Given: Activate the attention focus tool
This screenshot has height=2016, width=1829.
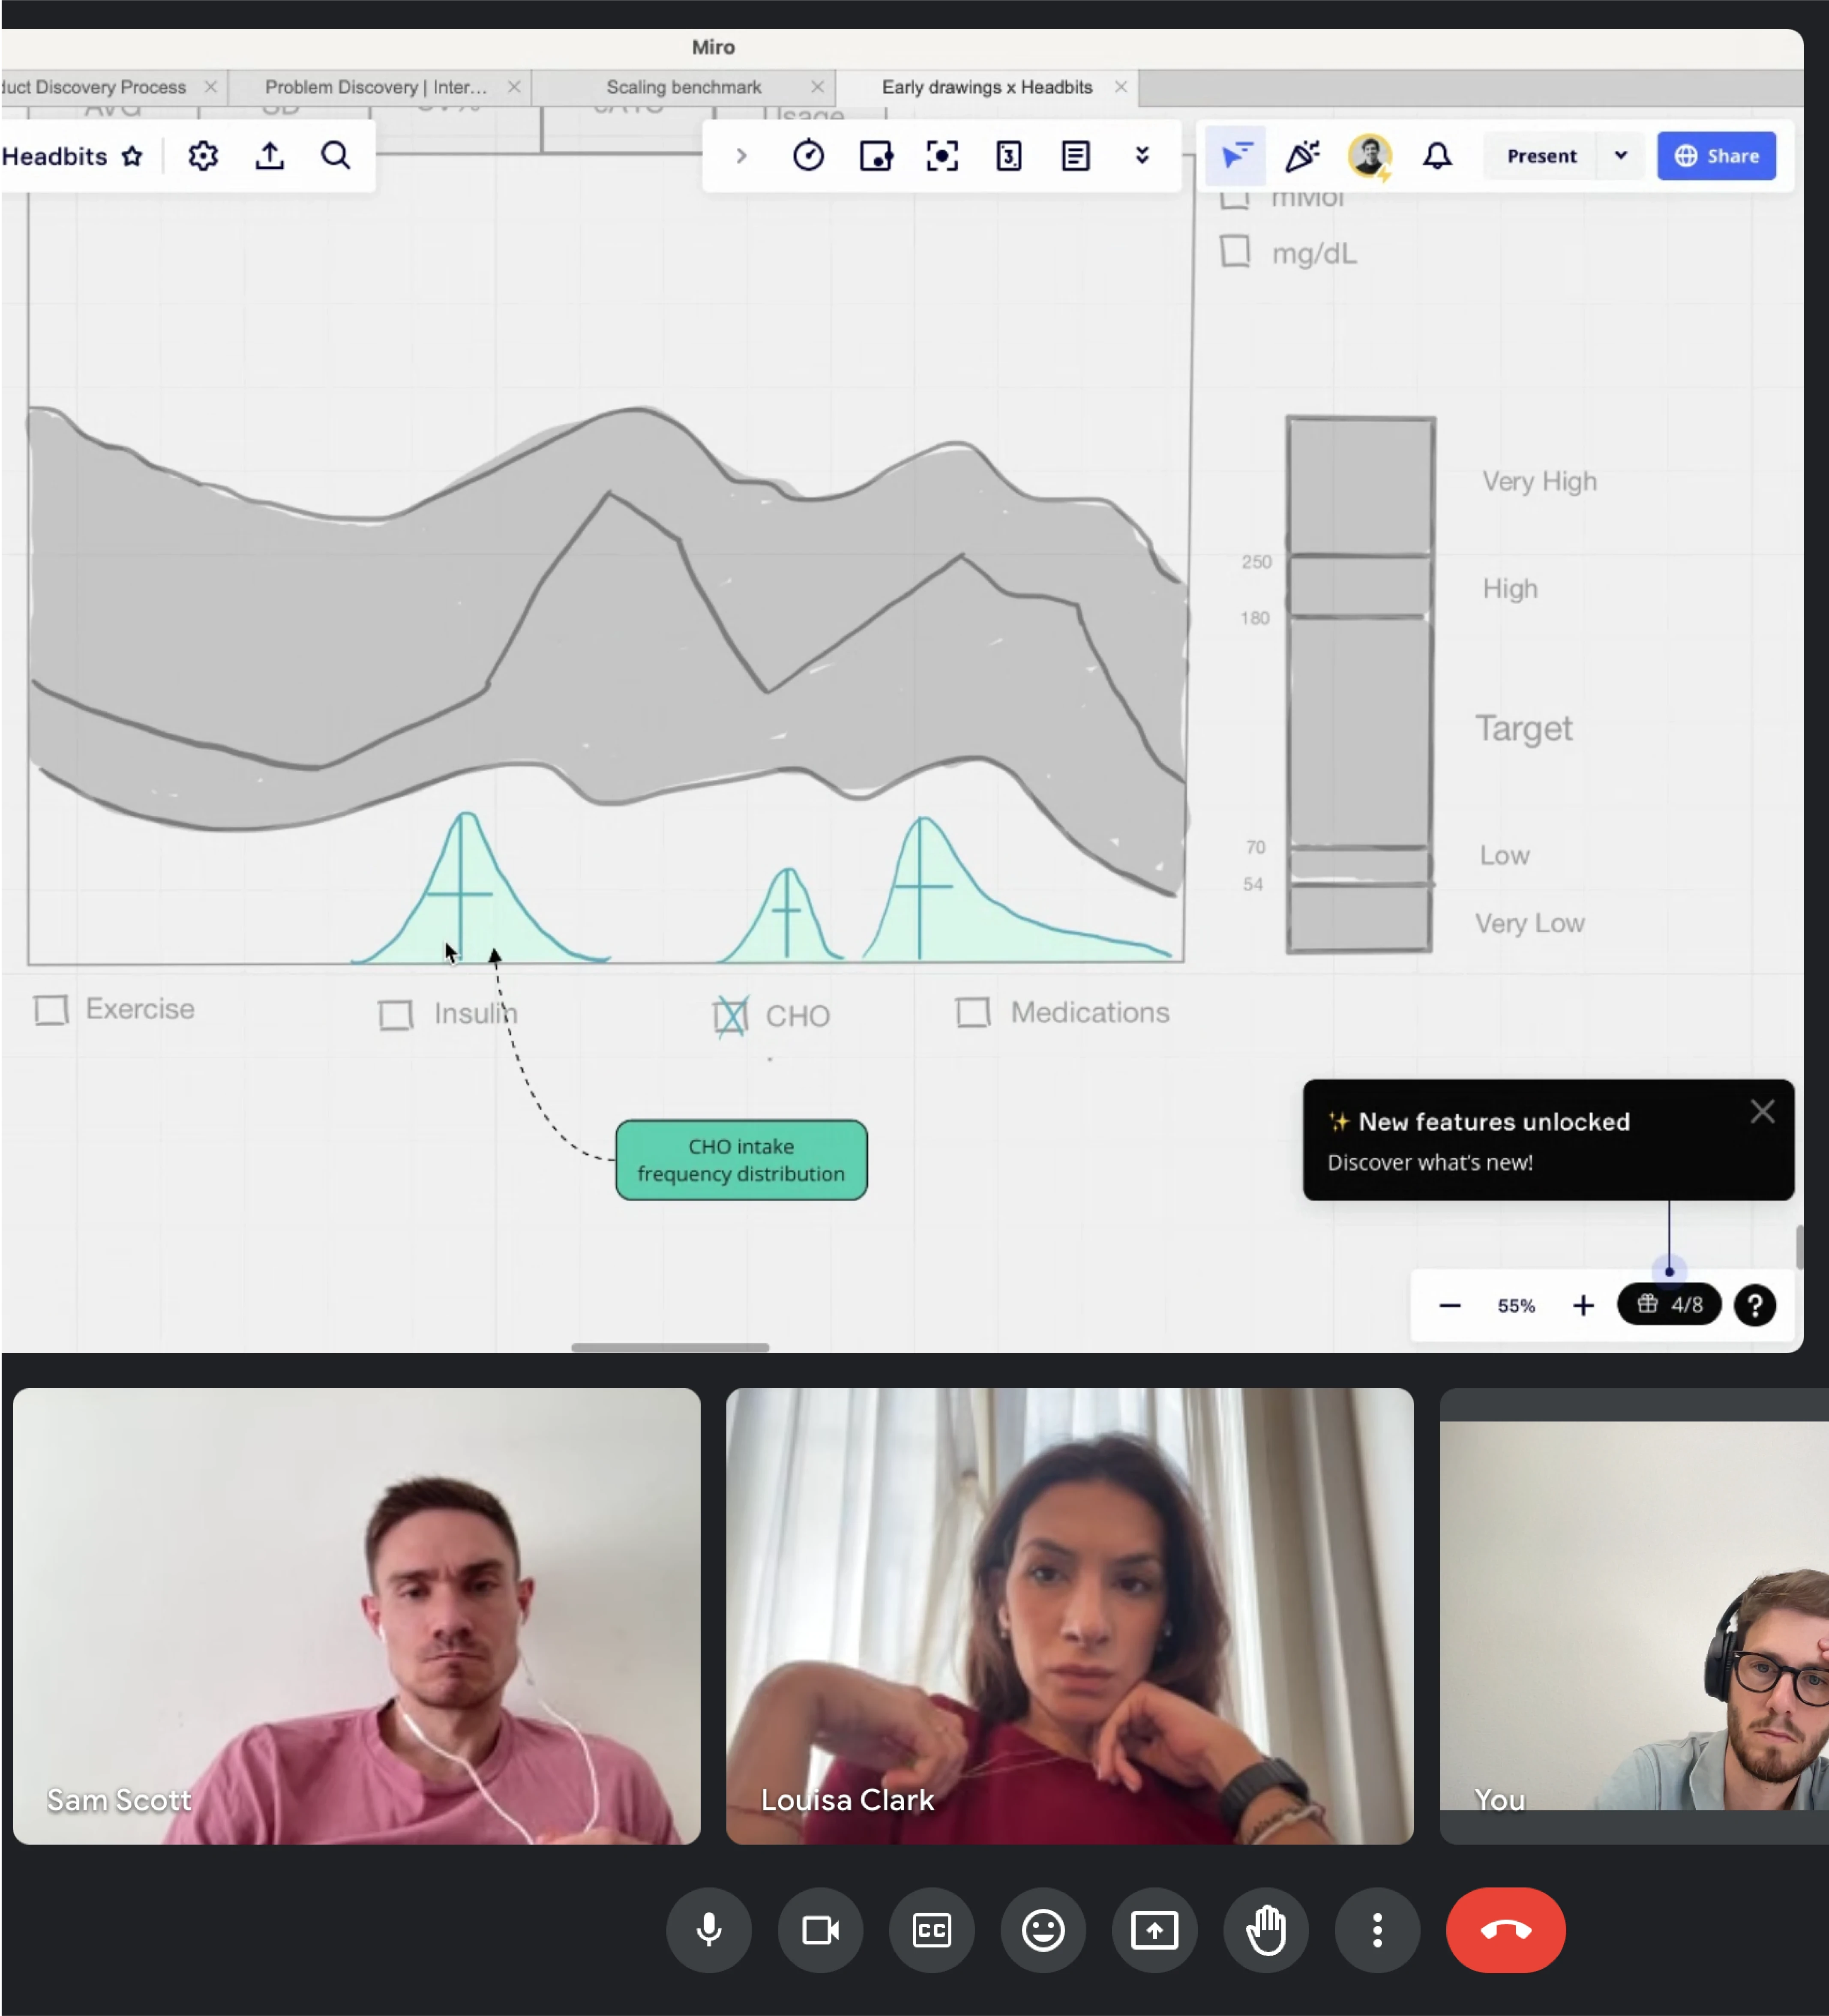Looking at the screenshot, I should 941,155.
